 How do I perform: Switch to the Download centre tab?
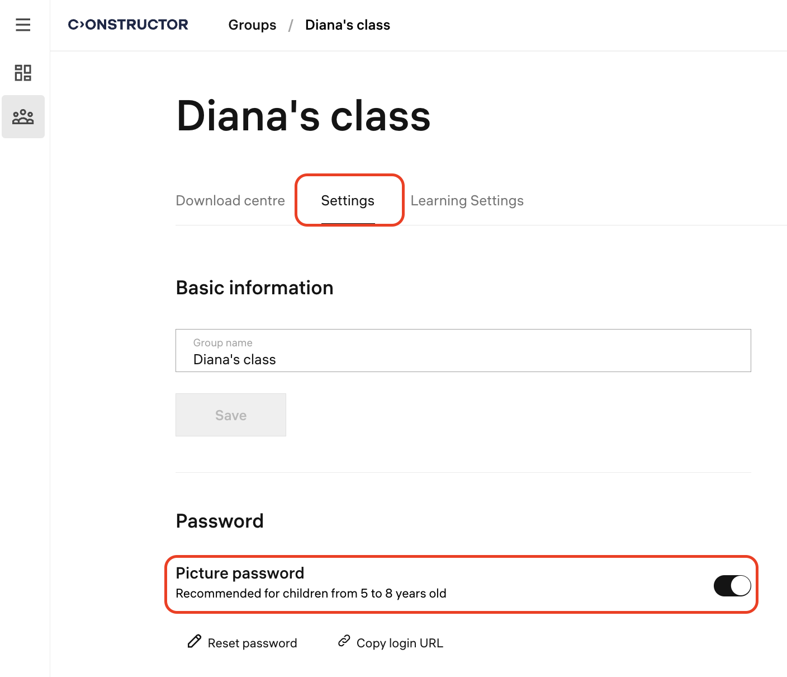(x=230, y=201)
